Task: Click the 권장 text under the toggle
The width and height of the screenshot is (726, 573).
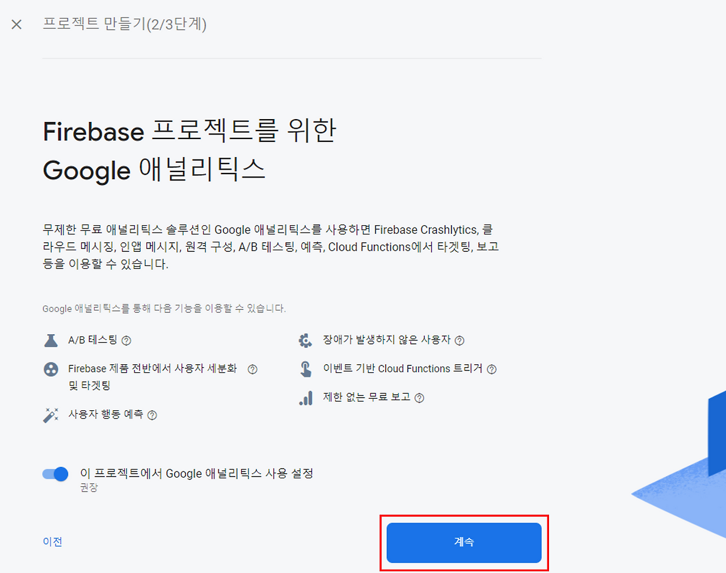Action: tap(89, 488)
